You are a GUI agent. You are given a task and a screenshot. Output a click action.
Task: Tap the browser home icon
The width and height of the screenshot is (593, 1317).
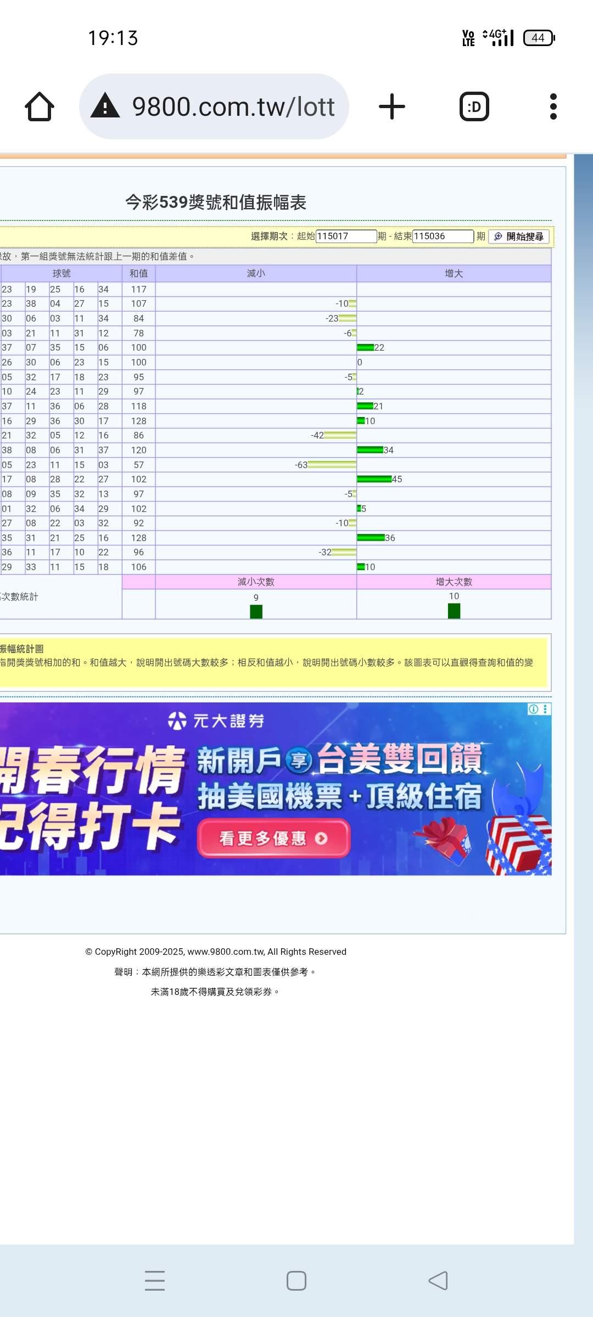[x=40, y=106]
